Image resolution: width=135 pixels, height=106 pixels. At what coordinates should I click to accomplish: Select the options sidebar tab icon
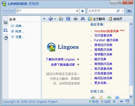tap(6, 30)
